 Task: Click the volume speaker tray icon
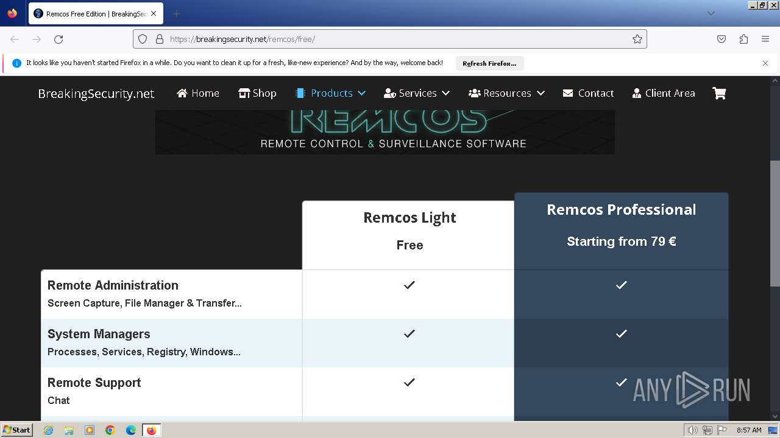point(692,430)
